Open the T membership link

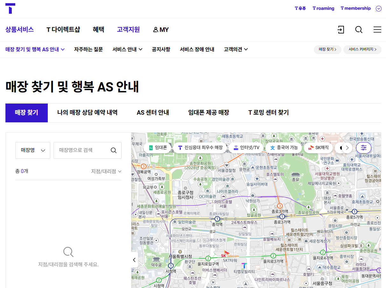click(x=355, y=8)
